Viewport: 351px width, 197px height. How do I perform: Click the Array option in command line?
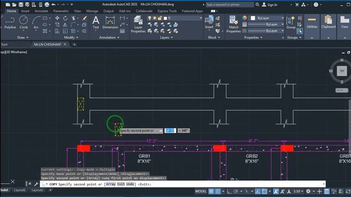(111, 184)
